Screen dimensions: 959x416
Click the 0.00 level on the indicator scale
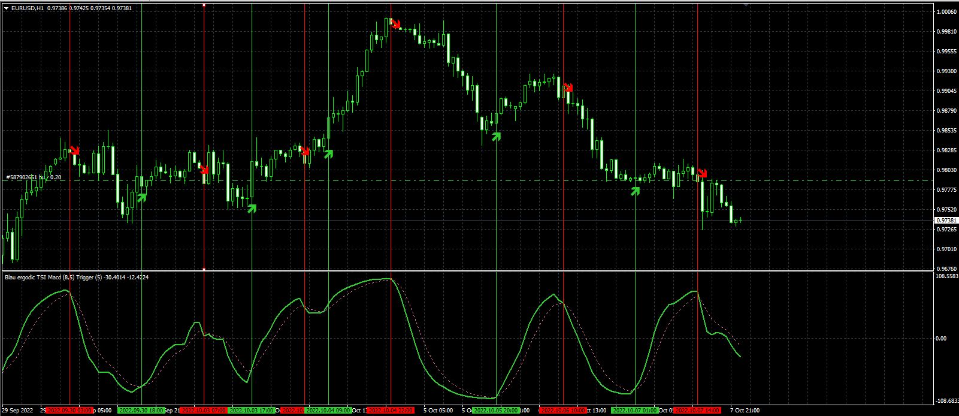[941, 338]
